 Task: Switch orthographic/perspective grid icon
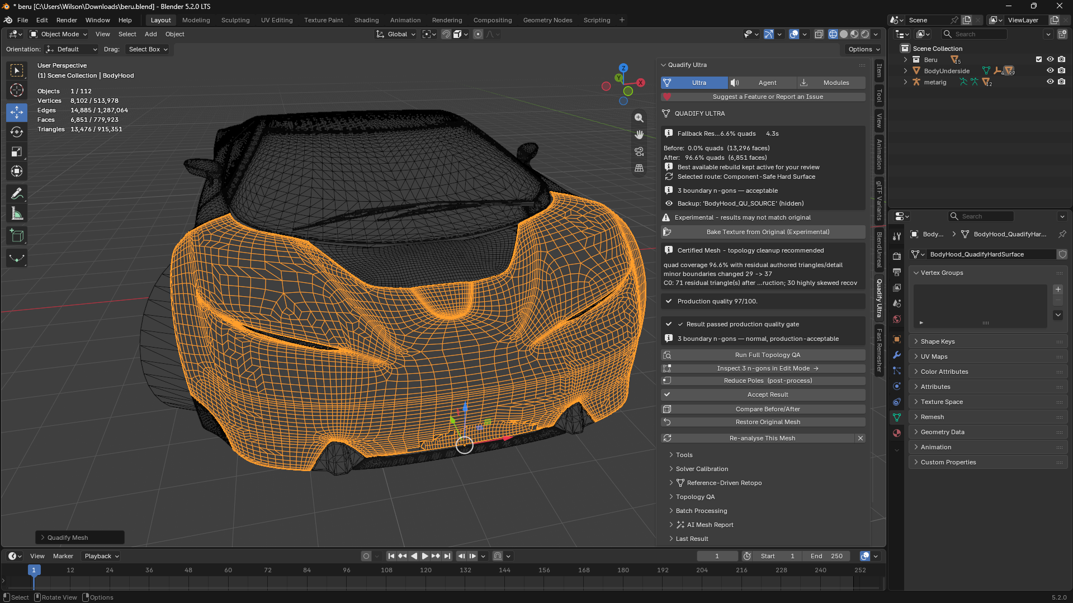point(639,168)
